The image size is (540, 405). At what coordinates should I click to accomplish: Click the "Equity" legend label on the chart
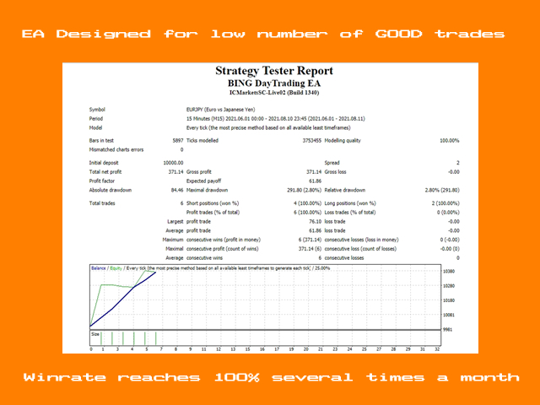[116, 268]
